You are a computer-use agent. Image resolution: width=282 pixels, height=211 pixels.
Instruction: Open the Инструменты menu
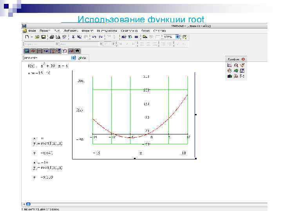click(x=107, y=31)
